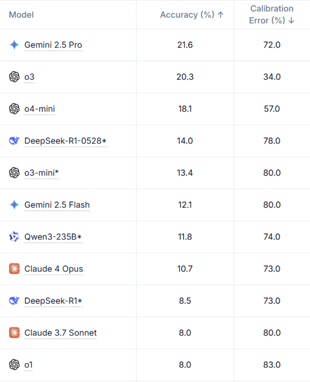Open the o3-mini model link
310x382 pixels.
(42, 173)
